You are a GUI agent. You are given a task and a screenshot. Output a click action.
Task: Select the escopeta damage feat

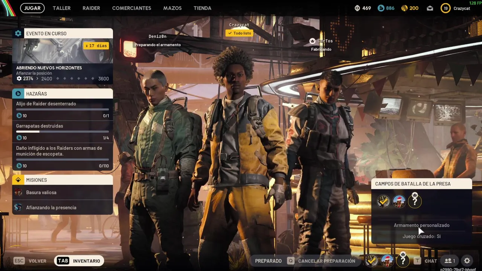[x=63, y=157]
